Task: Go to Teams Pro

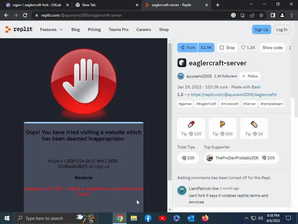Action: click(x=119, y=29)
